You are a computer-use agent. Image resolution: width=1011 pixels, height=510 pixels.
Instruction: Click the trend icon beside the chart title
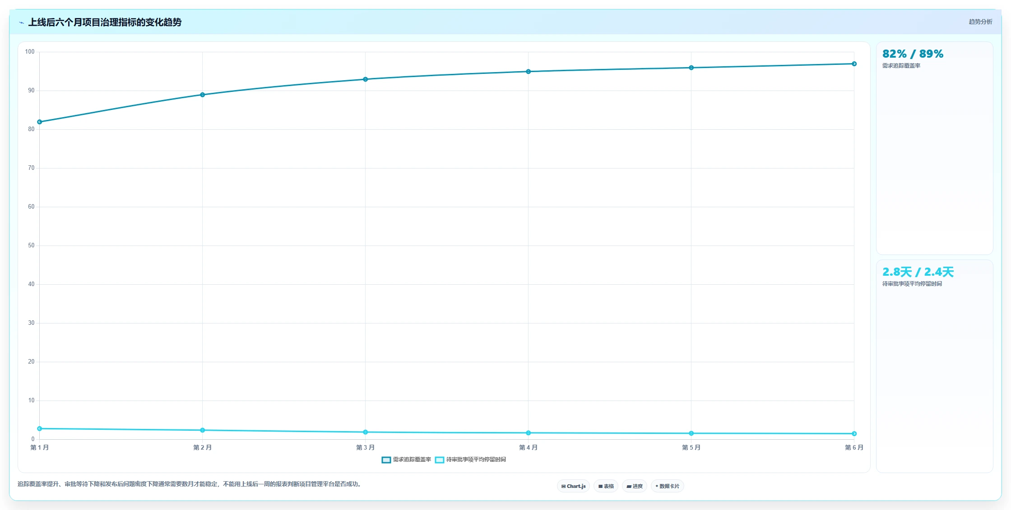pos(21,23)
